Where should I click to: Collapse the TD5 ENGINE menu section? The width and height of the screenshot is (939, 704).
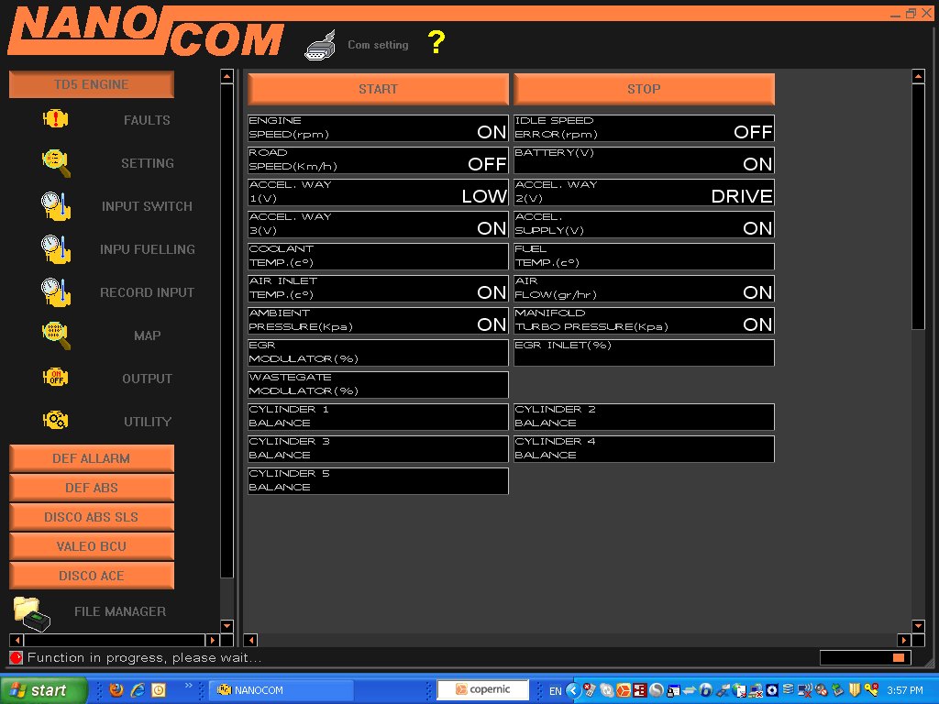(x=92, y=84)
